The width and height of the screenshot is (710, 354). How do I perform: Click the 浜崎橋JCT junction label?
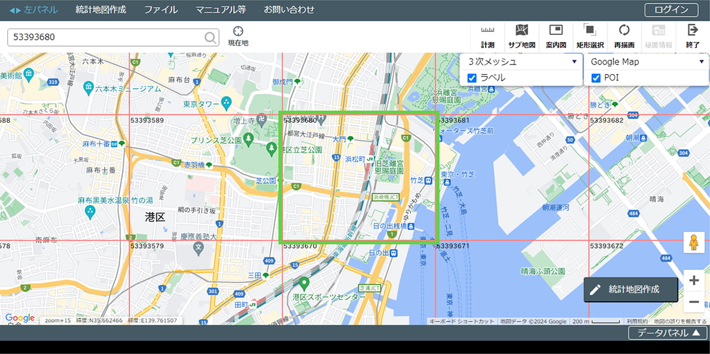click(385, 197)
